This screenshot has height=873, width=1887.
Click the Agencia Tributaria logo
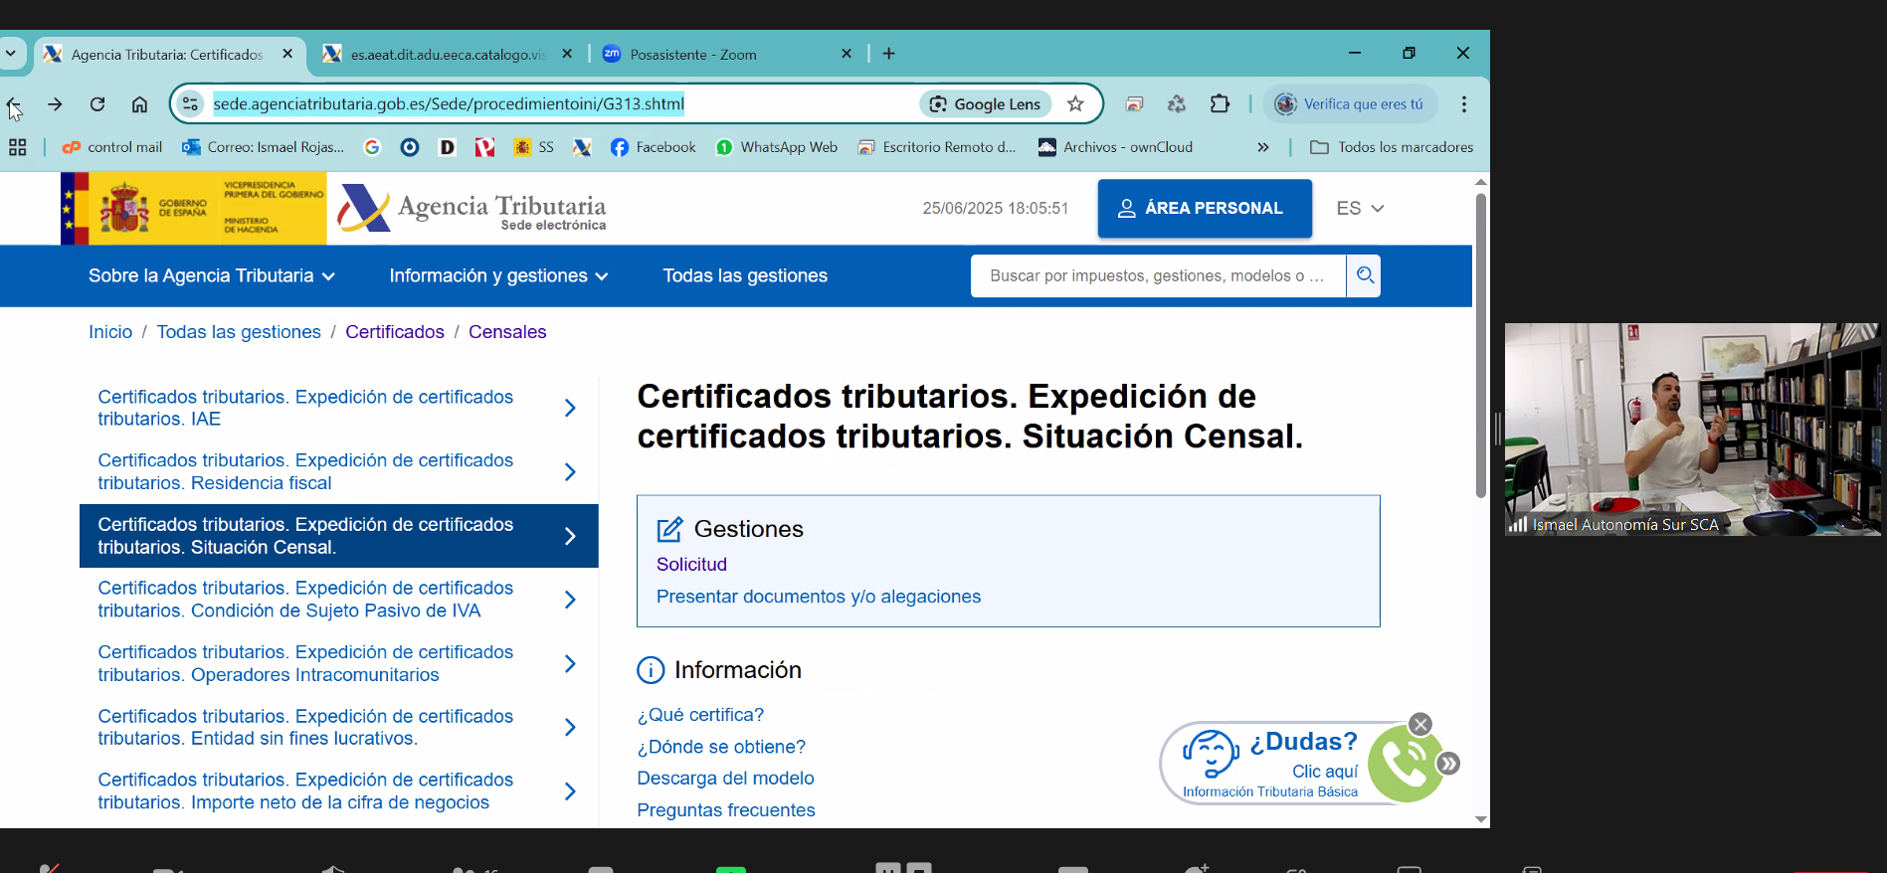472,209
